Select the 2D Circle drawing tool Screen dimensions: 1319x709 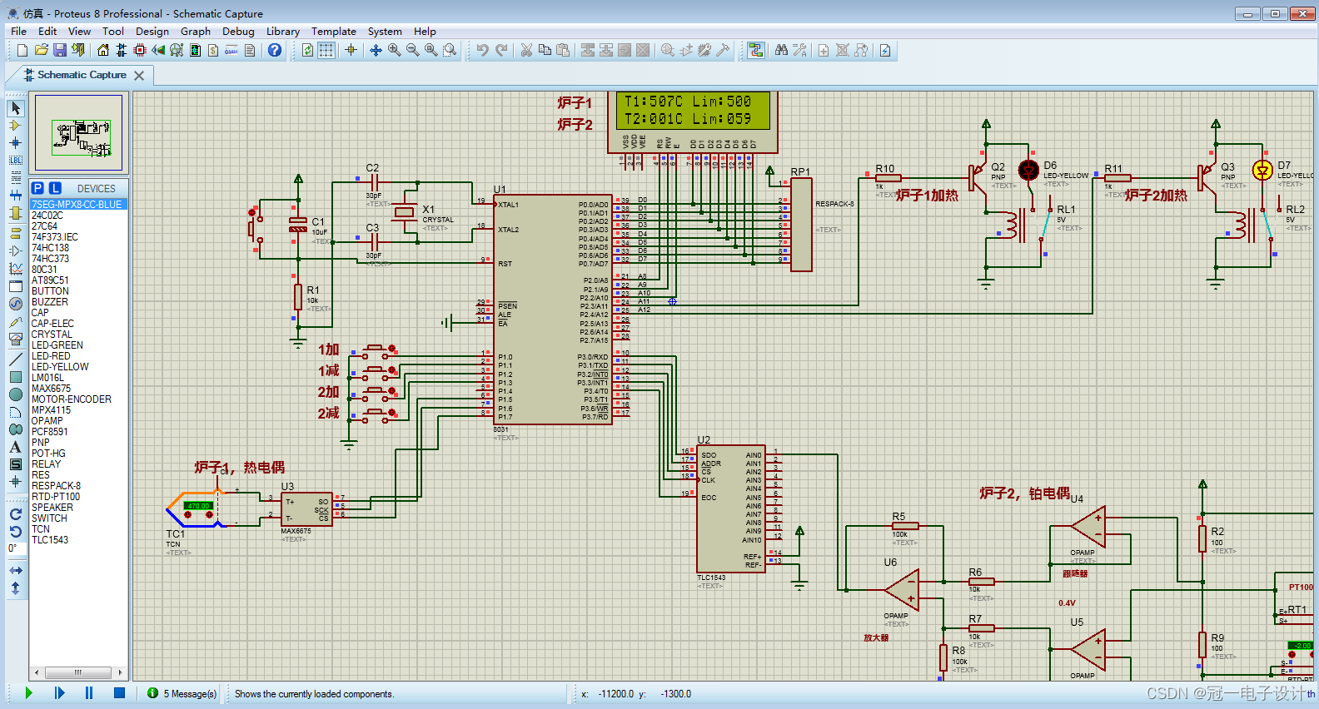pyautogui.click(x=15, y=394)
